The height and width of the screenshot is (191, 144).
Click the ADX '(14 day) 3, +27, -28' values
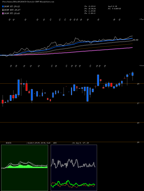(80, 143)
